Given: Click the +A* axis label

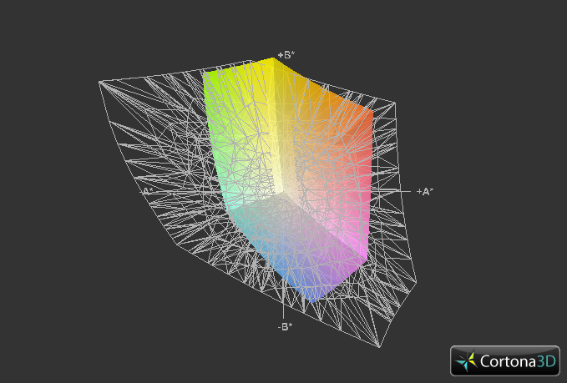Looking at the screenshot, I should pos(425,192).
